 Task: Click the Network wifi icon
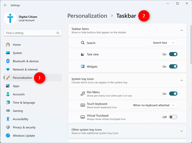[x=8, y=69]
